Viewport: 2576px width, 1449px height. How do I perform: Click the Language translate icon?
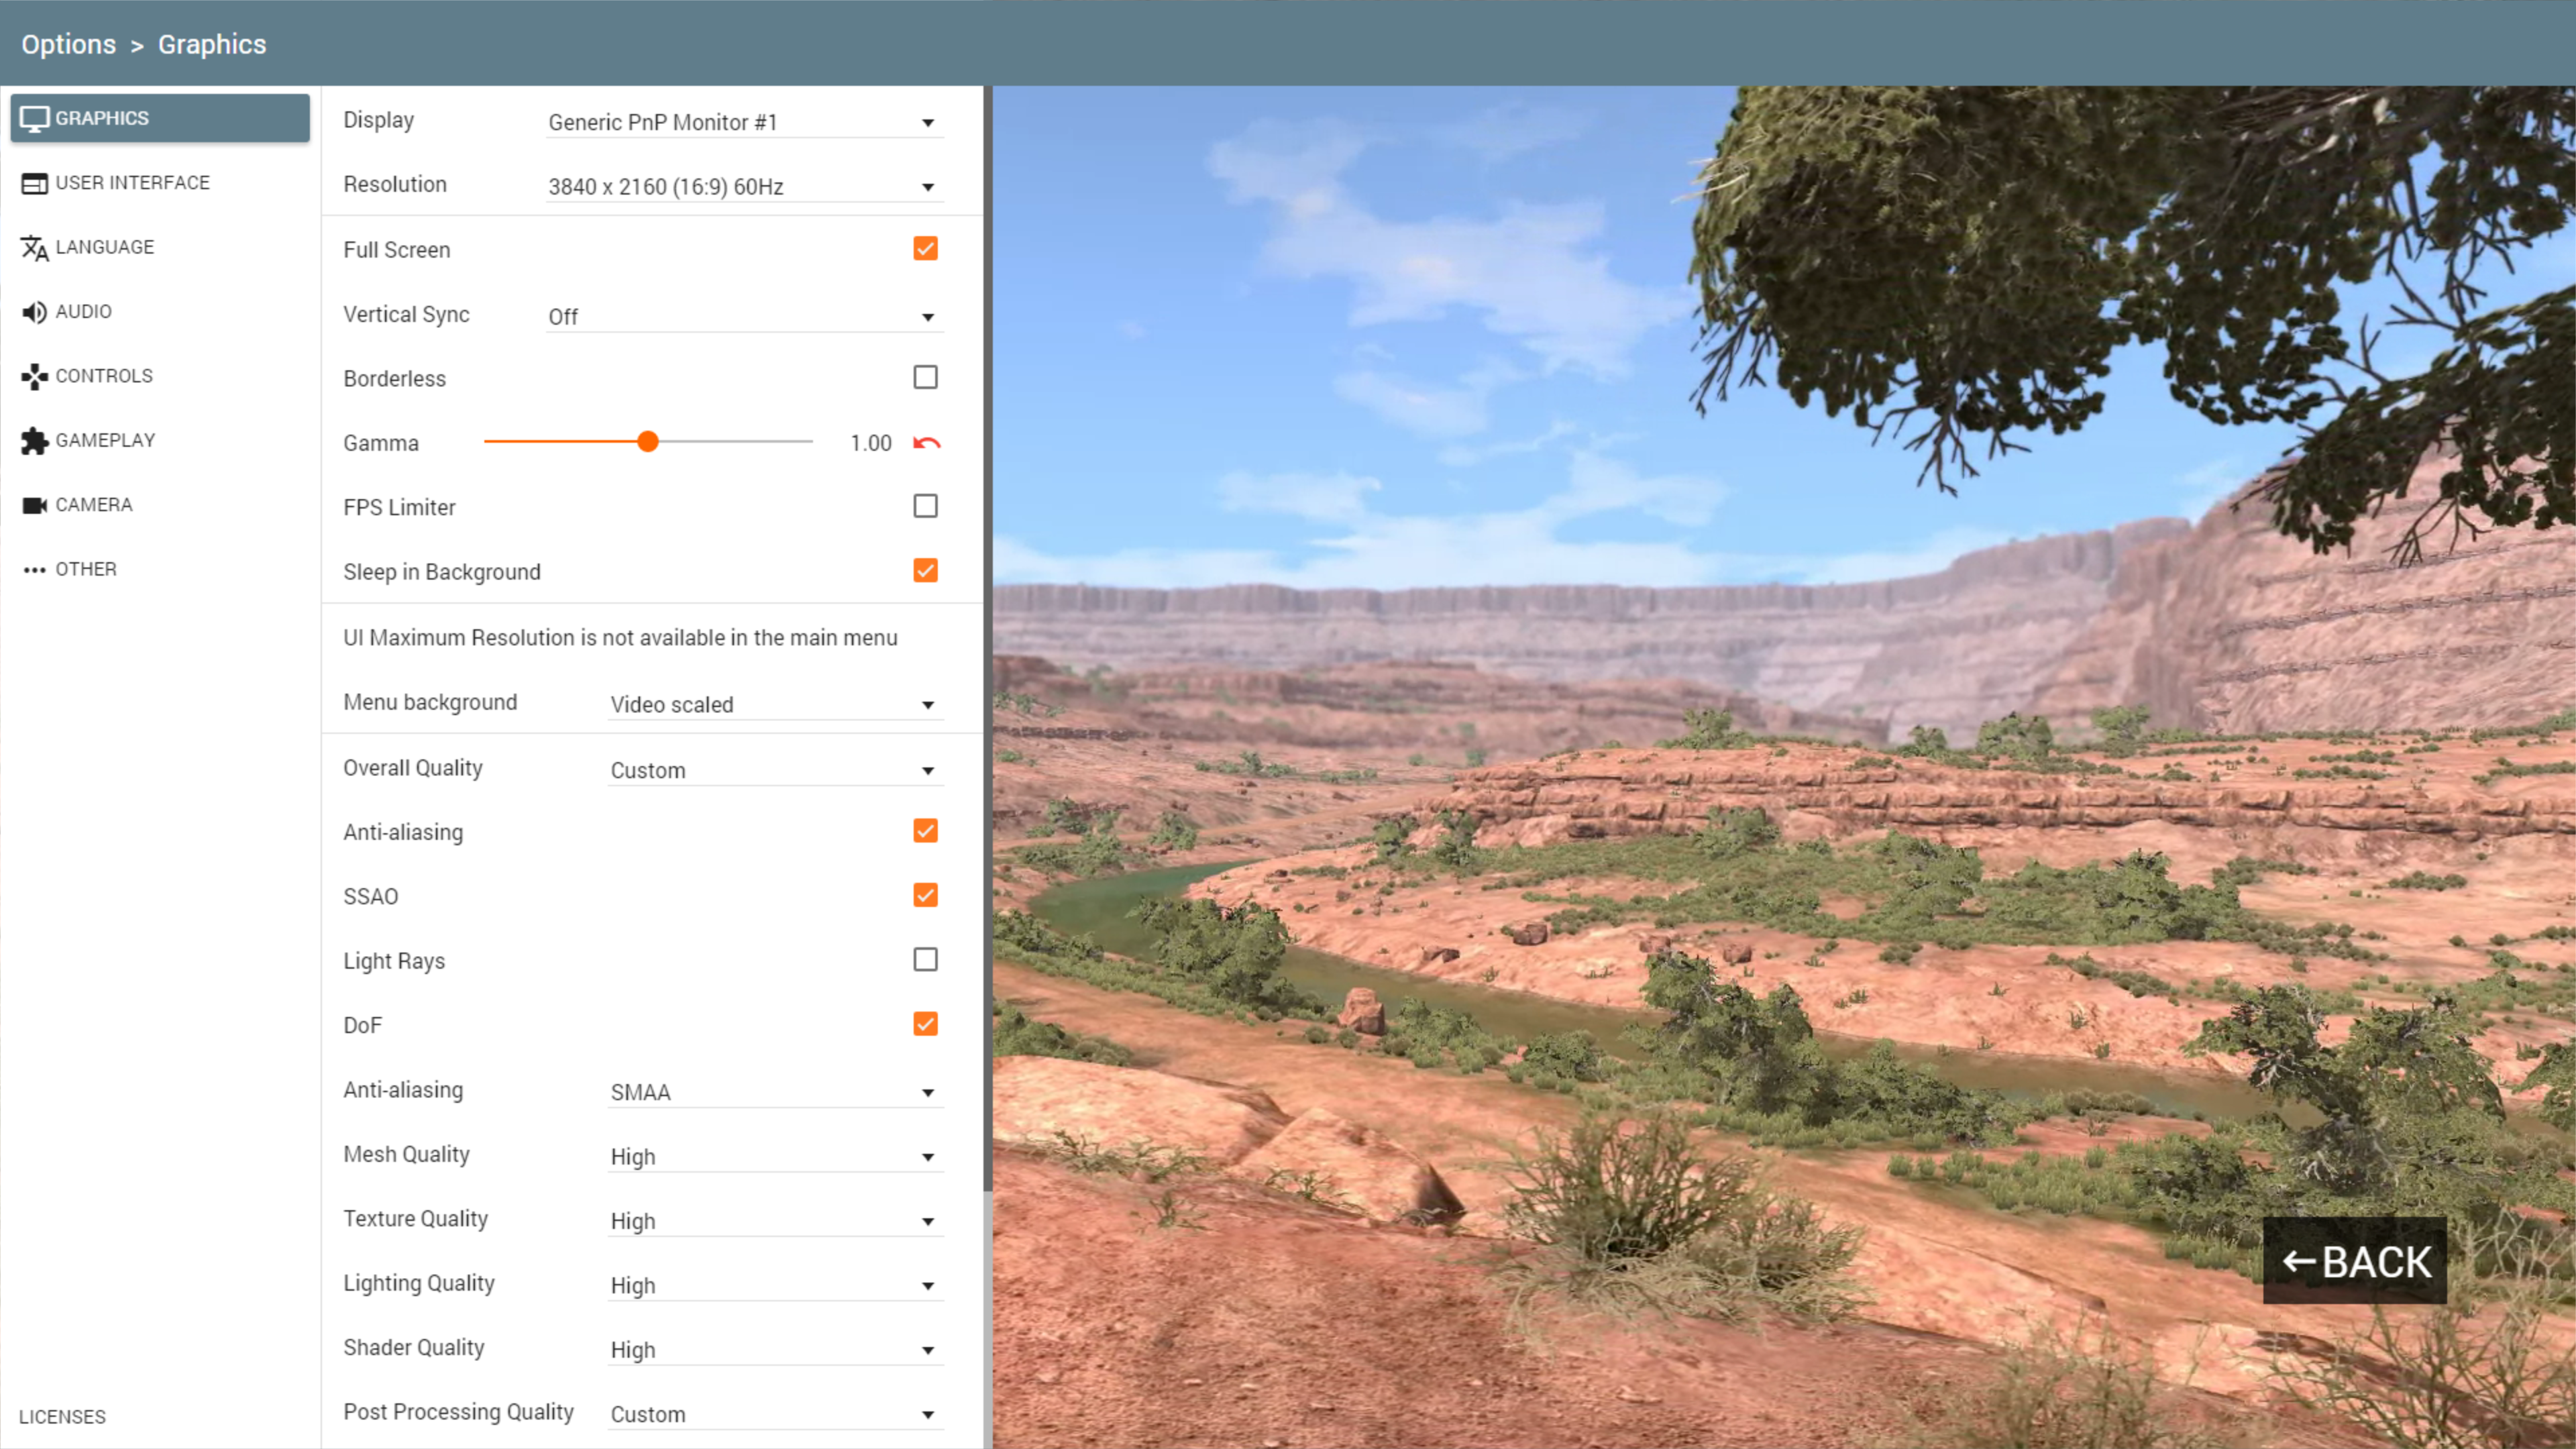tap(34, 248)
